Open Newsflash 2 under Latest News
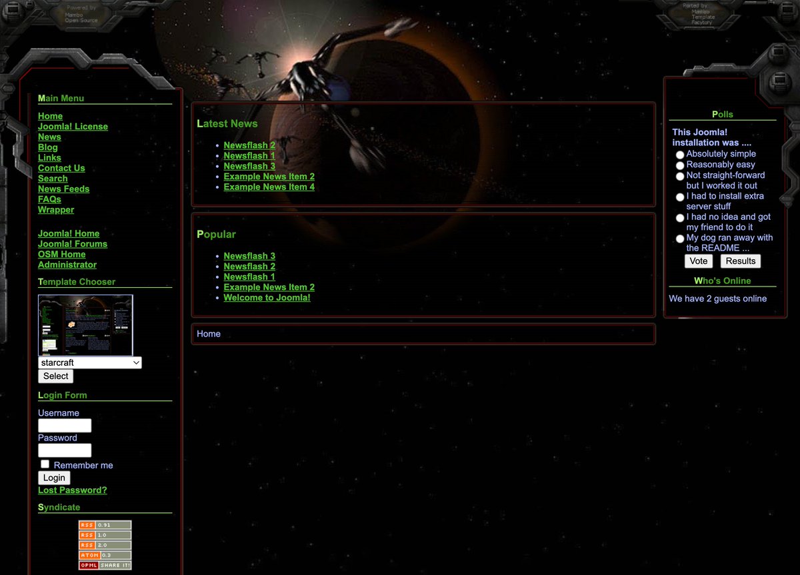Image resolution: width=800 pixels, height=575 pixels. (249, 145)
